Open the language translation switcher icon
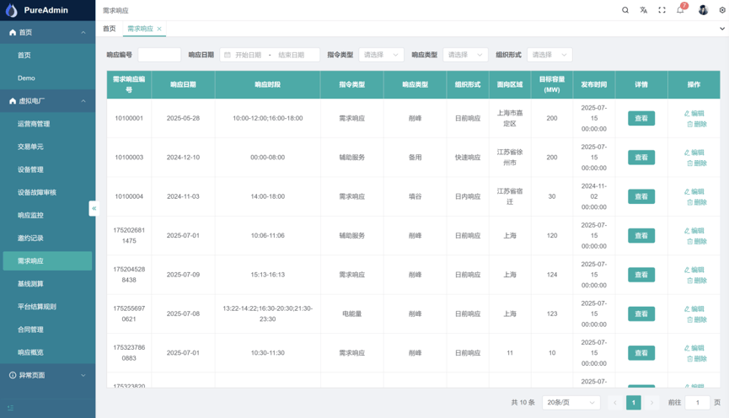 (x=644, y=10)
